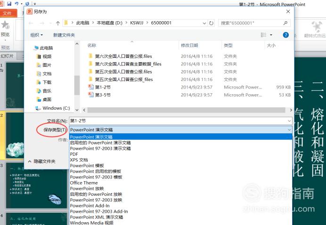Select the file 第1-2节 in list
This screenshot has height=225, width=326.
pyautogui.click(x=103, y=87)
